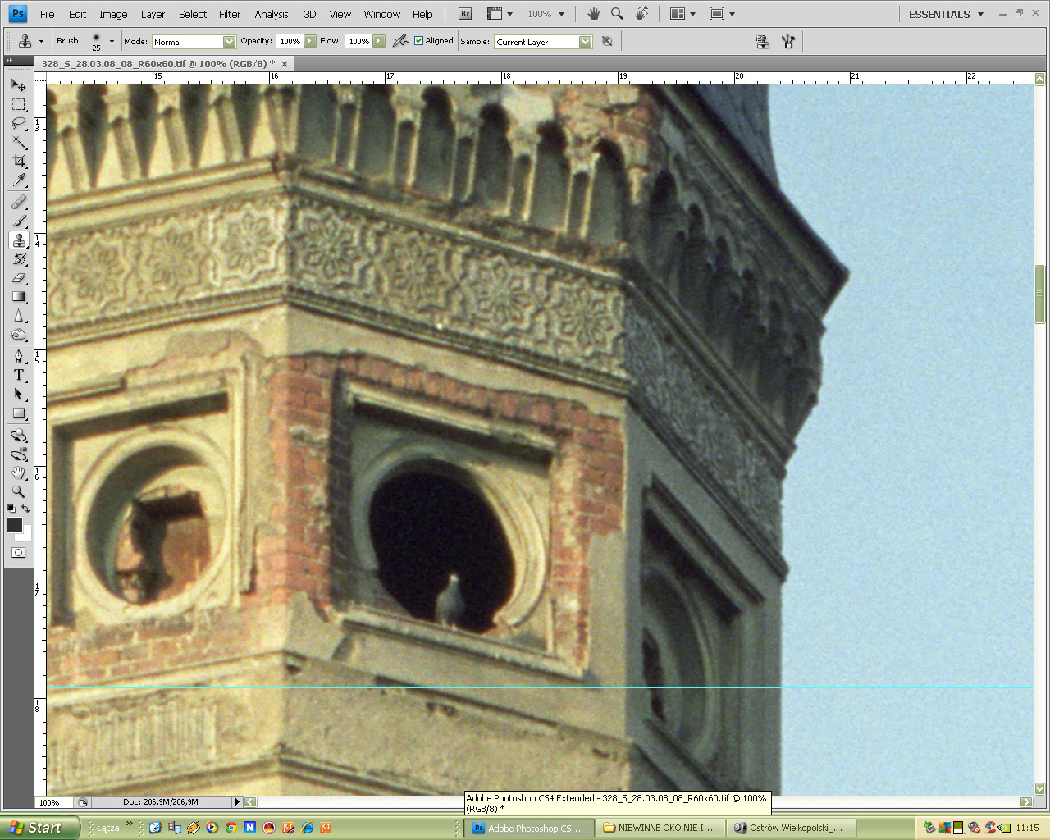The height and width of the screenshot is (840, 1050).
Task: Select the Move tool
Action: point(18,85)
